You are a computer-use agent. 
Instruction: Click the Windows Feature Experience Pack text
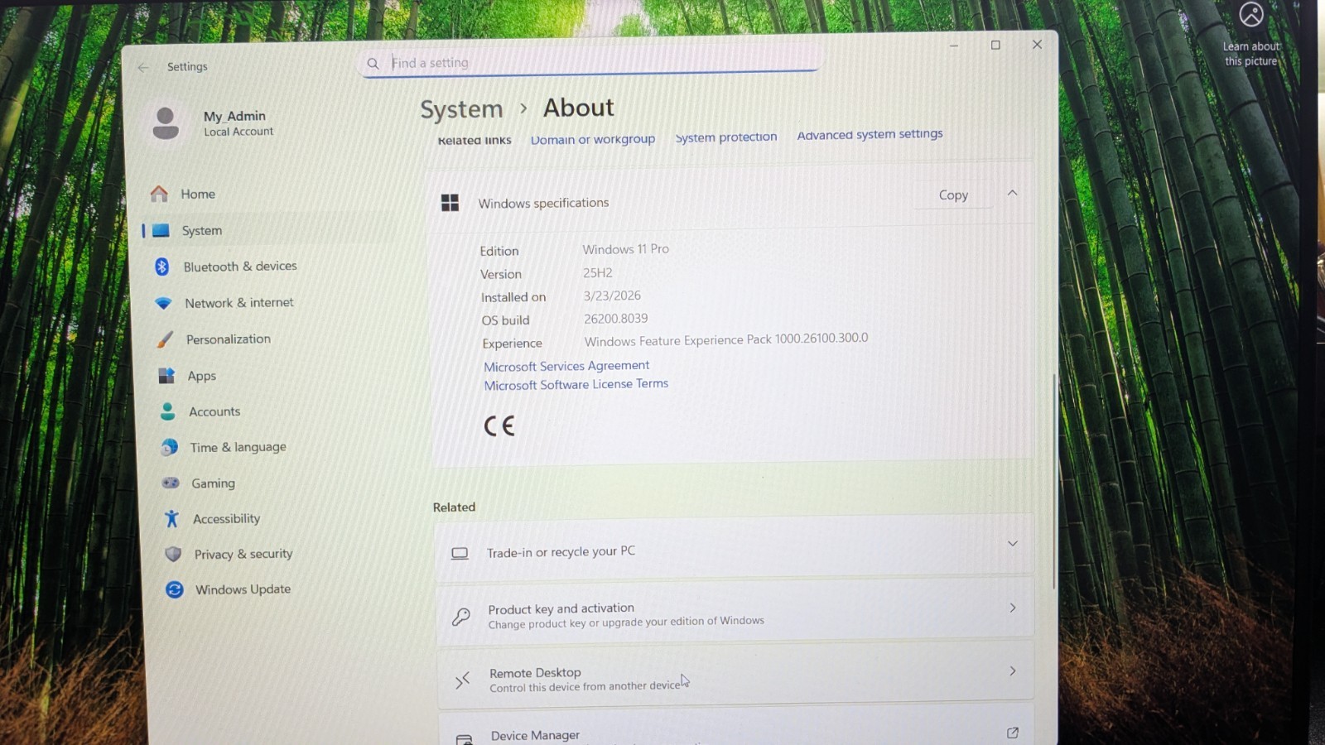tap(726, 339)
